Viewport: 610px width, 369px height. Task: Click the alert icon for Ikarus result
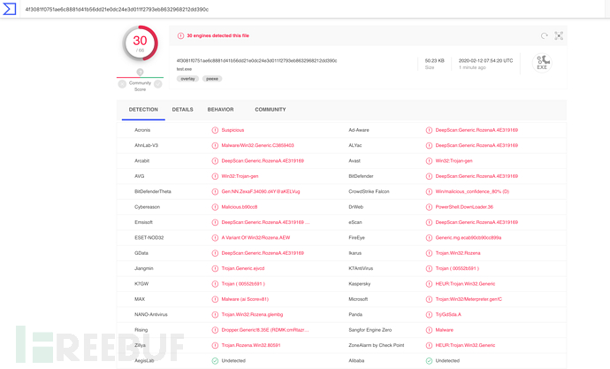coord(429,253)
